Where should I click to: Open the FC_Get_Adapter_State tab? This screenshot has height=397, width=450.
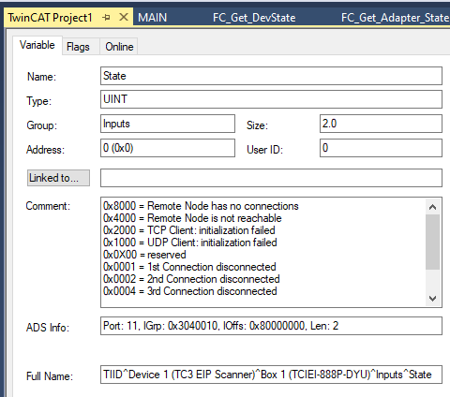395,18
